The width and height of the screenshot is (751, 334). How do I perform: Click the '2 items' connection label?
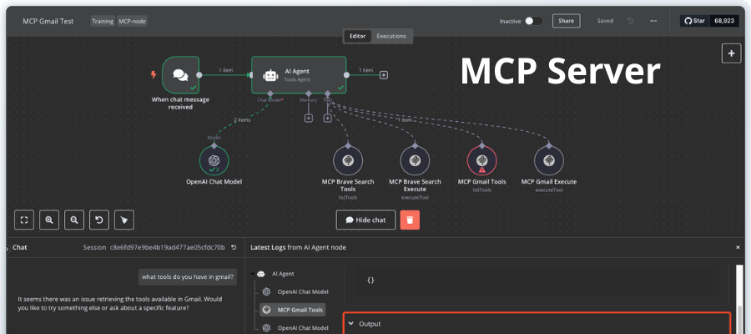(242, 120)
